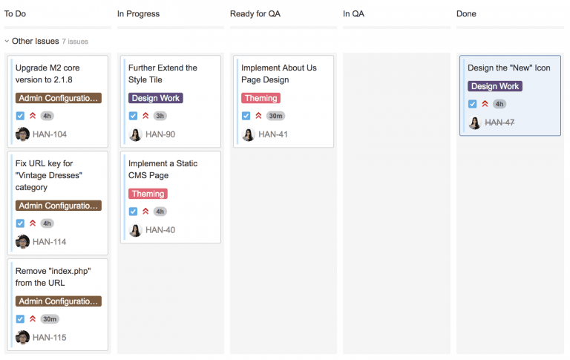
Task: Click priority arrow icon on HAN-104 card
Action: (33, 116)
